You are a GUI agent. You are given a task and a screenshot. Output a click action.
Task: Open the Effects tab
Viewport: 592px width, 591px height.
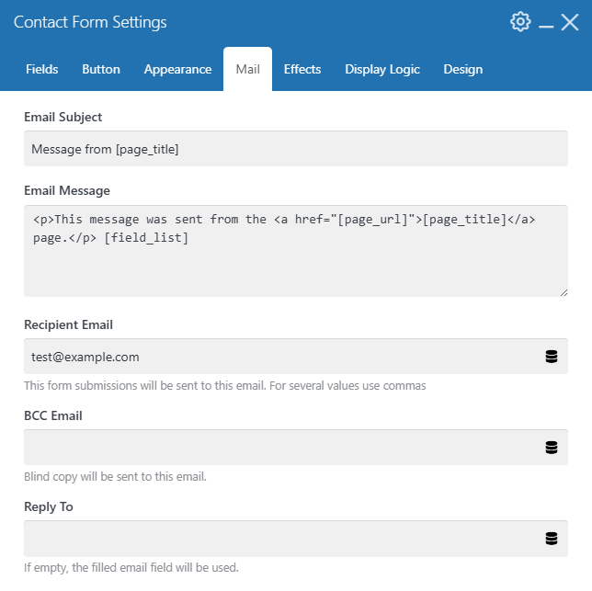point(302,69)
